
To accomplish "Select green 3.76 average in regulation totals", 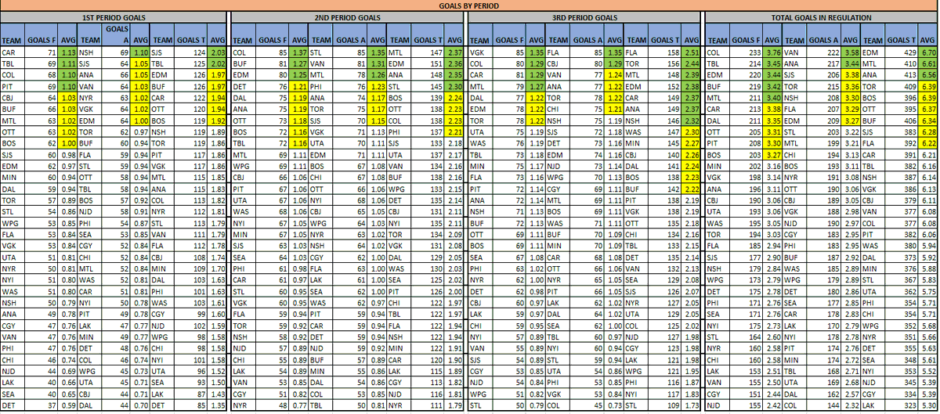I will tap(773, 52).
